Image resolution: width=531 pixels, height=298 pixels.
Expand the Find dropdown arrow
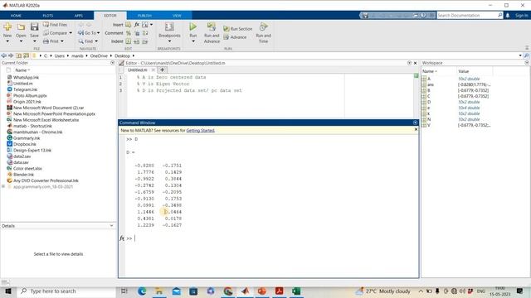pyautogui.click(x=96, y=41)
